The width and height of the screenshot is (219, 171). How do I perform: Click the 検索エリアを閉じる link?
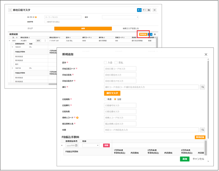(131, 29)
